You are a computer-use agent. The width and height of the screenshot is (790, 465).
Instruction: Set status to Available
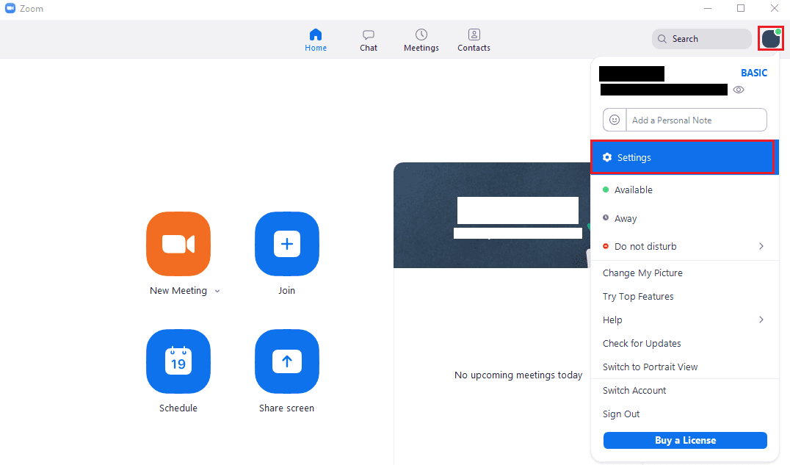pyautogui.click(x=631, y=190)
